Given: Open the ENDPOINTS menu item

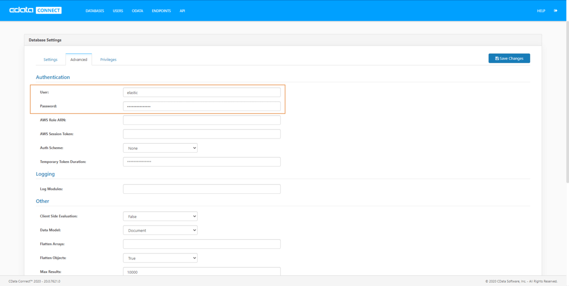Looking at the screenshot, I should coord(161,11).
